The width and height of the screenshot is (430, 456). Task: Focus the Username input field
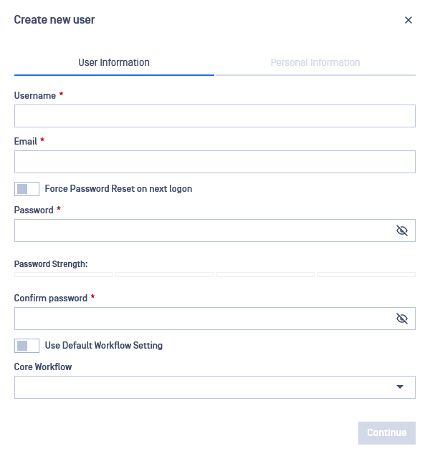(x=215, y=116)
